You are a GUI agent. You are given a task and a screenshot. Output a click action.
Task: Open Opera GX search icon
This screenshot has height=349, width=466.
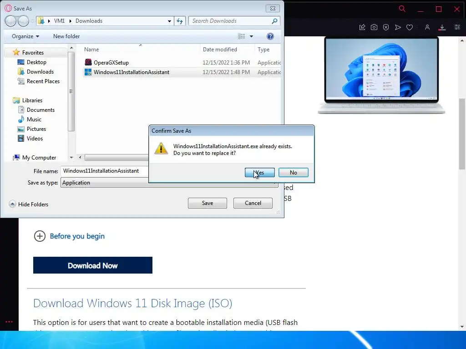[402, 9]
